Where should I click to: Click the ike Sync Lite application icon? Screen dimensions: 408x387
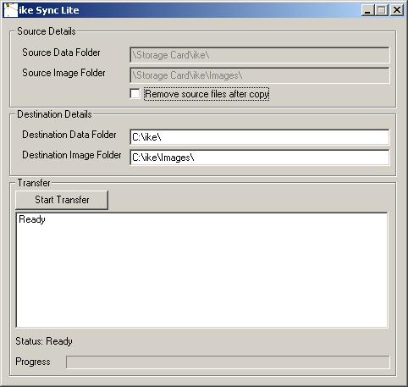coord(11,10)
